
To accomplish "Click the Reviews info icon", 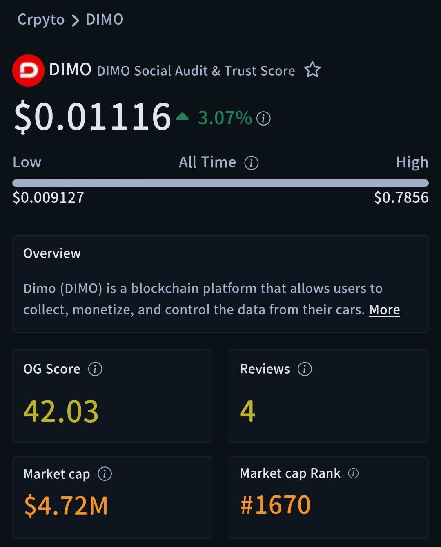I will pyautogui.click(x=305, y=369).
